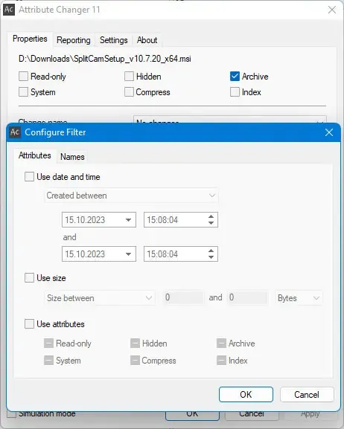Toggle the filter Hidden attribute checkbox
Screen dimensions: 344x429
point(135,343)
